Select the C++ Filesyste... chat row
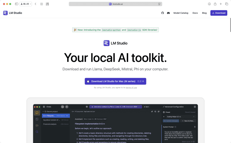This screenshot has height=143, width=231. (x=56, y=116)
